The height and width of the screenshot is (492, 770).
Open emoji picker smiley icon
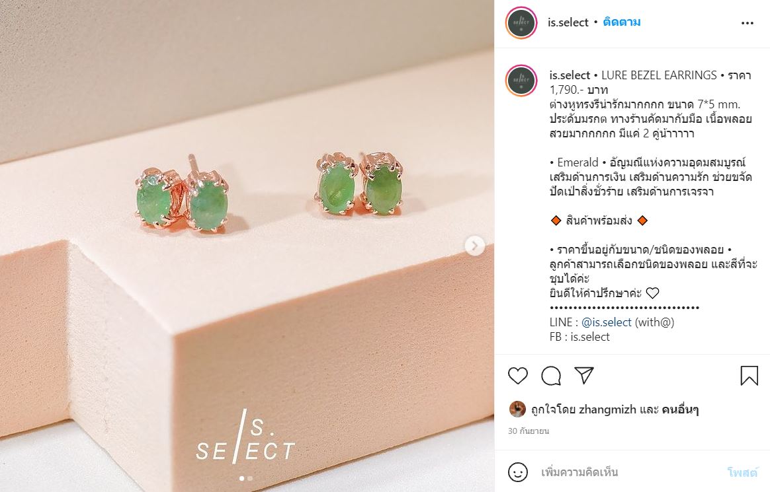(x=517, y=472)
